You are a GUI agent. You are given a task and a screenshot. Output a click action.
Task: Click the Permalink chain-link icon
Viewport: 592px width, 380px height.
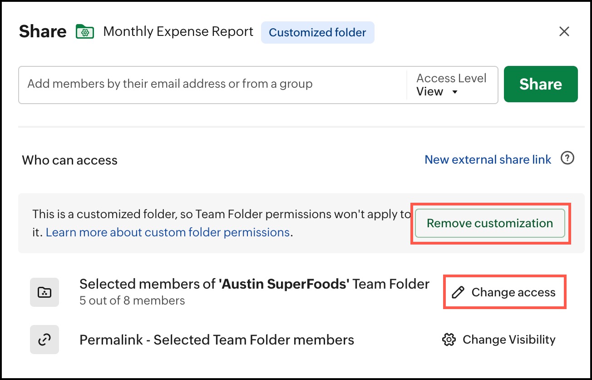(x=44, y=340)
